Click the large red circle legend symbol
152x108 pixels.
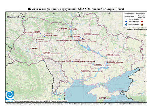[142, 21]
